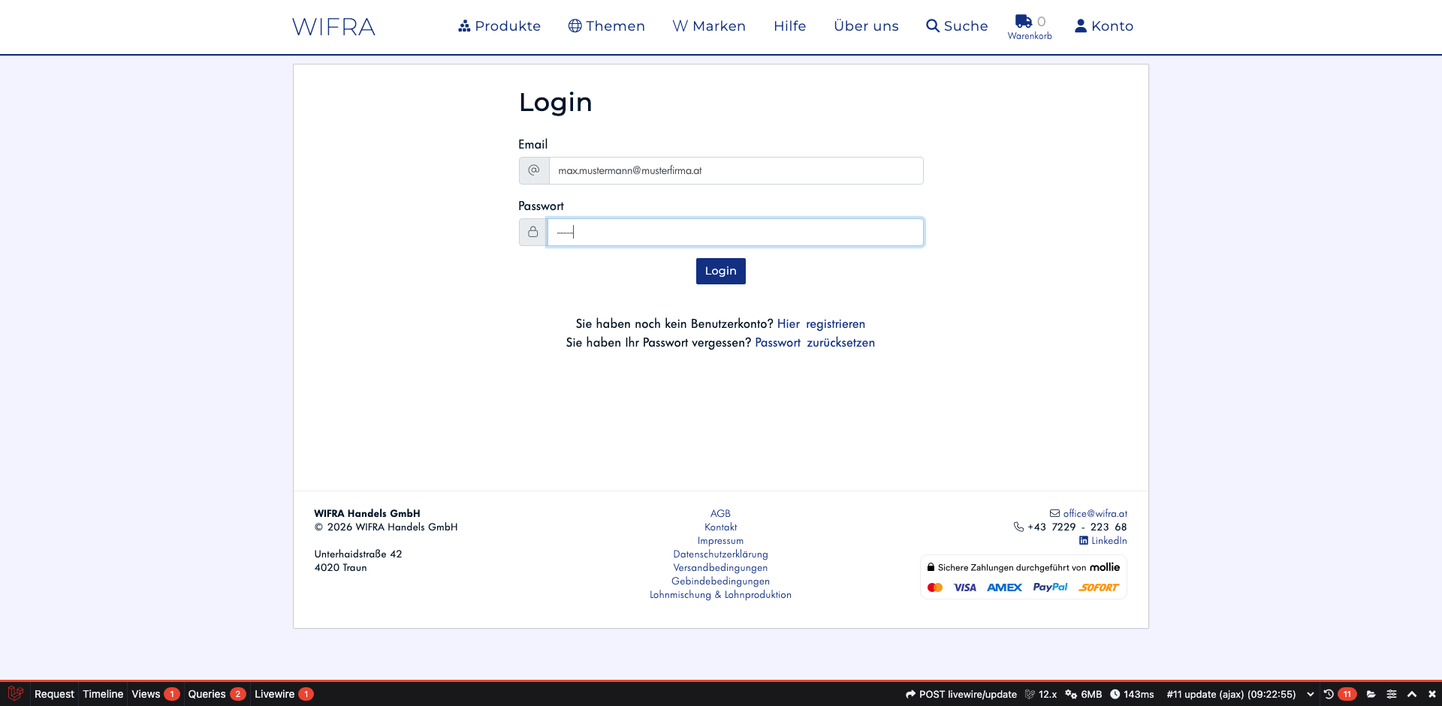Click the Laravel logo in the debugbar

(15, 694)
